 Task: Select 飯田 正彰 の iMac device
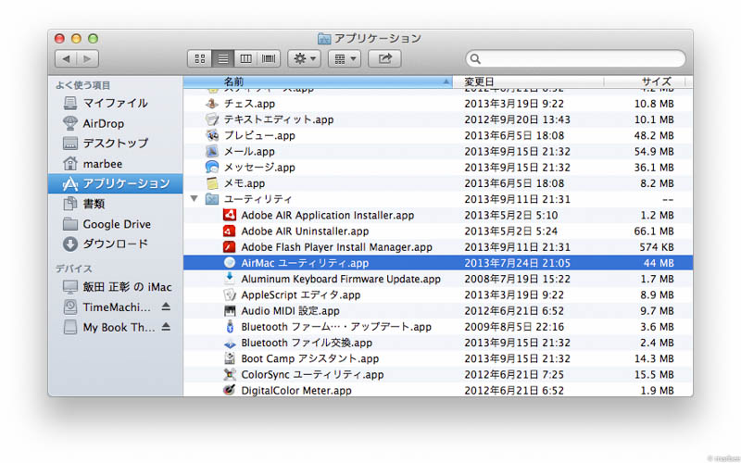pos(115,287)
